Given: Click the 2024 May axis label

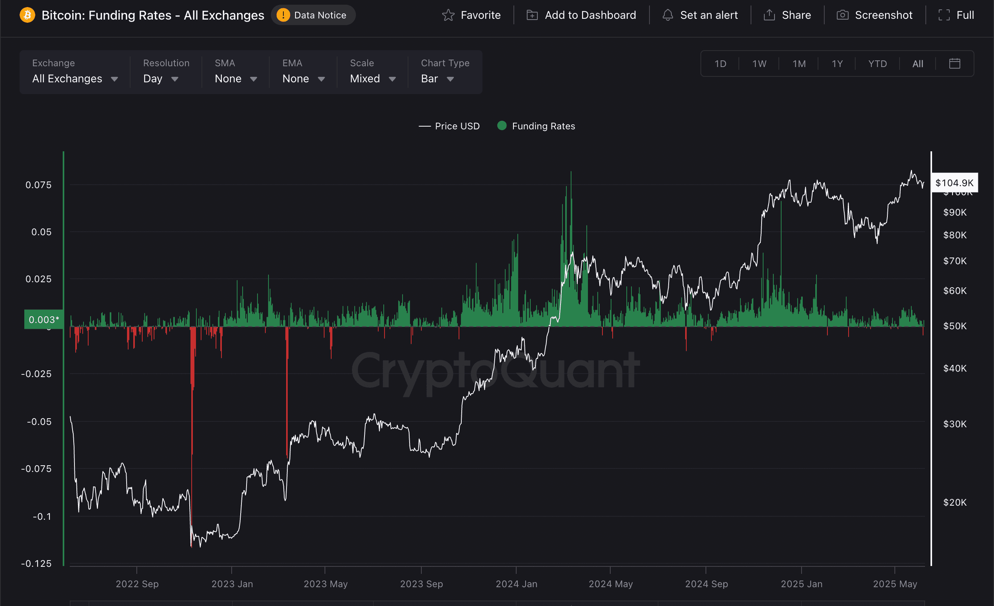Looking at the screenshot, I should pyautogui.click(x=610, y=584).
